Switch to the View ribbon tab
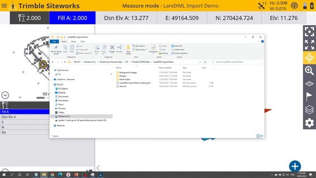Image resolution: width=316 pixels, height=178 pixels. point(82,42)
